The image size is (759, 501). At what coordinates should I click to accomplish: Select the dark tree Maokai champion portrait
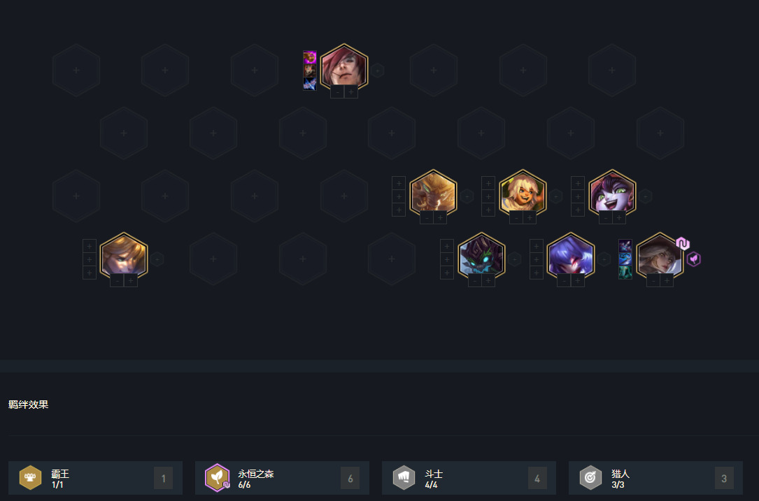tap(482, 256)
